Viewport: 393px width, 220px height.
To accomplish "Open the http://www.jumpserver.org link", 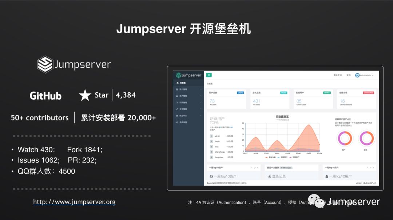I will [x=74, y=202].
